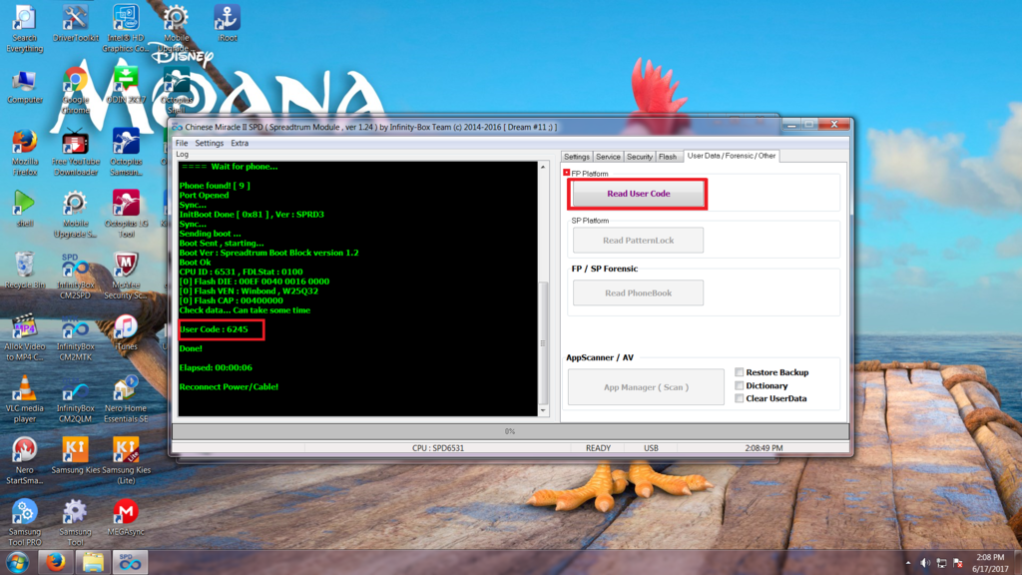The image size is (1022, 575).
Task: Check the Clear UserData option
Action: [740, 398]
